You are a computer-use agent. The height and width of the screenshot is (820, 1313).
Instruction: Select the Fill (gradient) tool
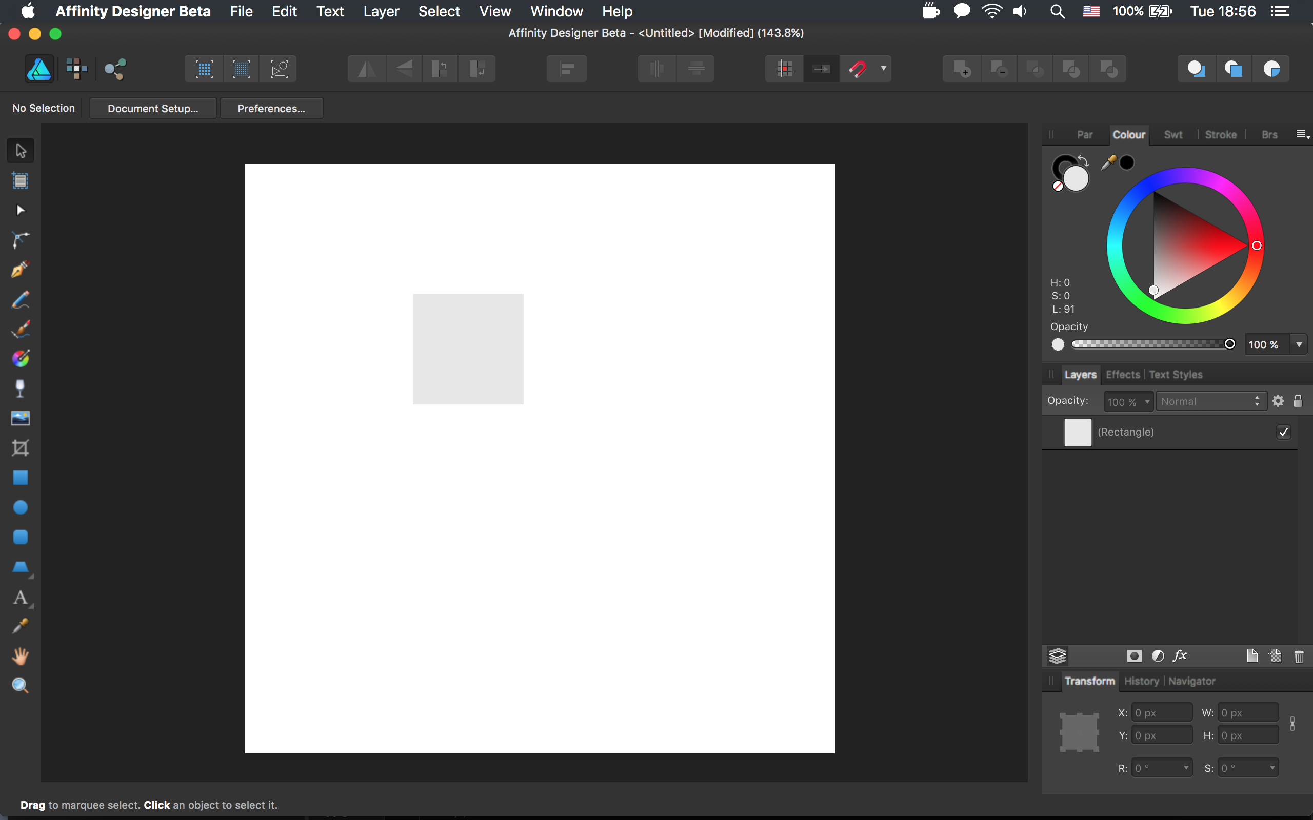coord(21,358)
